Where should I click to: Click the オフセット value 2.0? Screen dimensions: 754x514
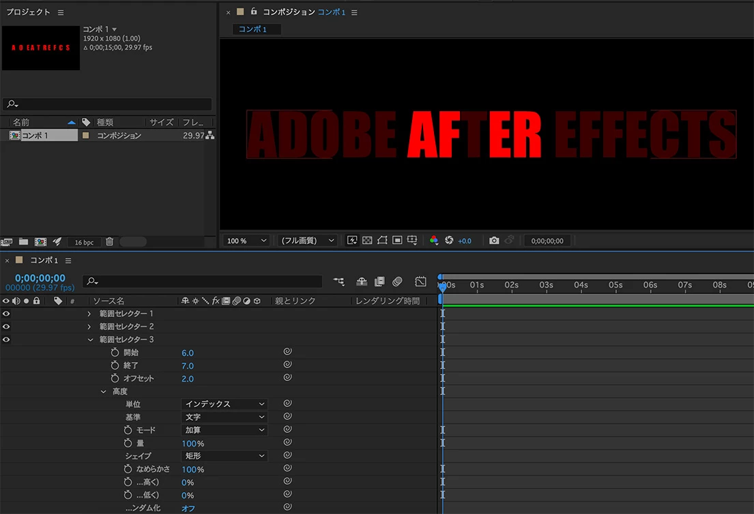[188, 379]
